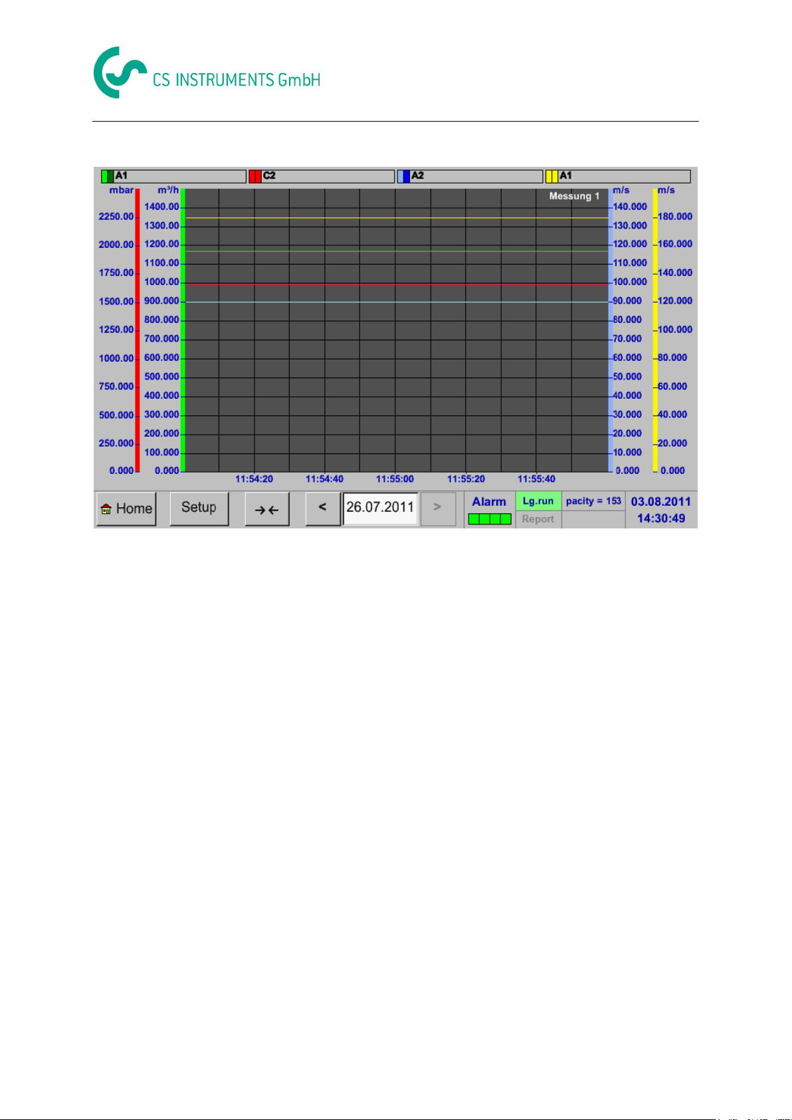Click the Lg.run logger indicator

(538, 501)
